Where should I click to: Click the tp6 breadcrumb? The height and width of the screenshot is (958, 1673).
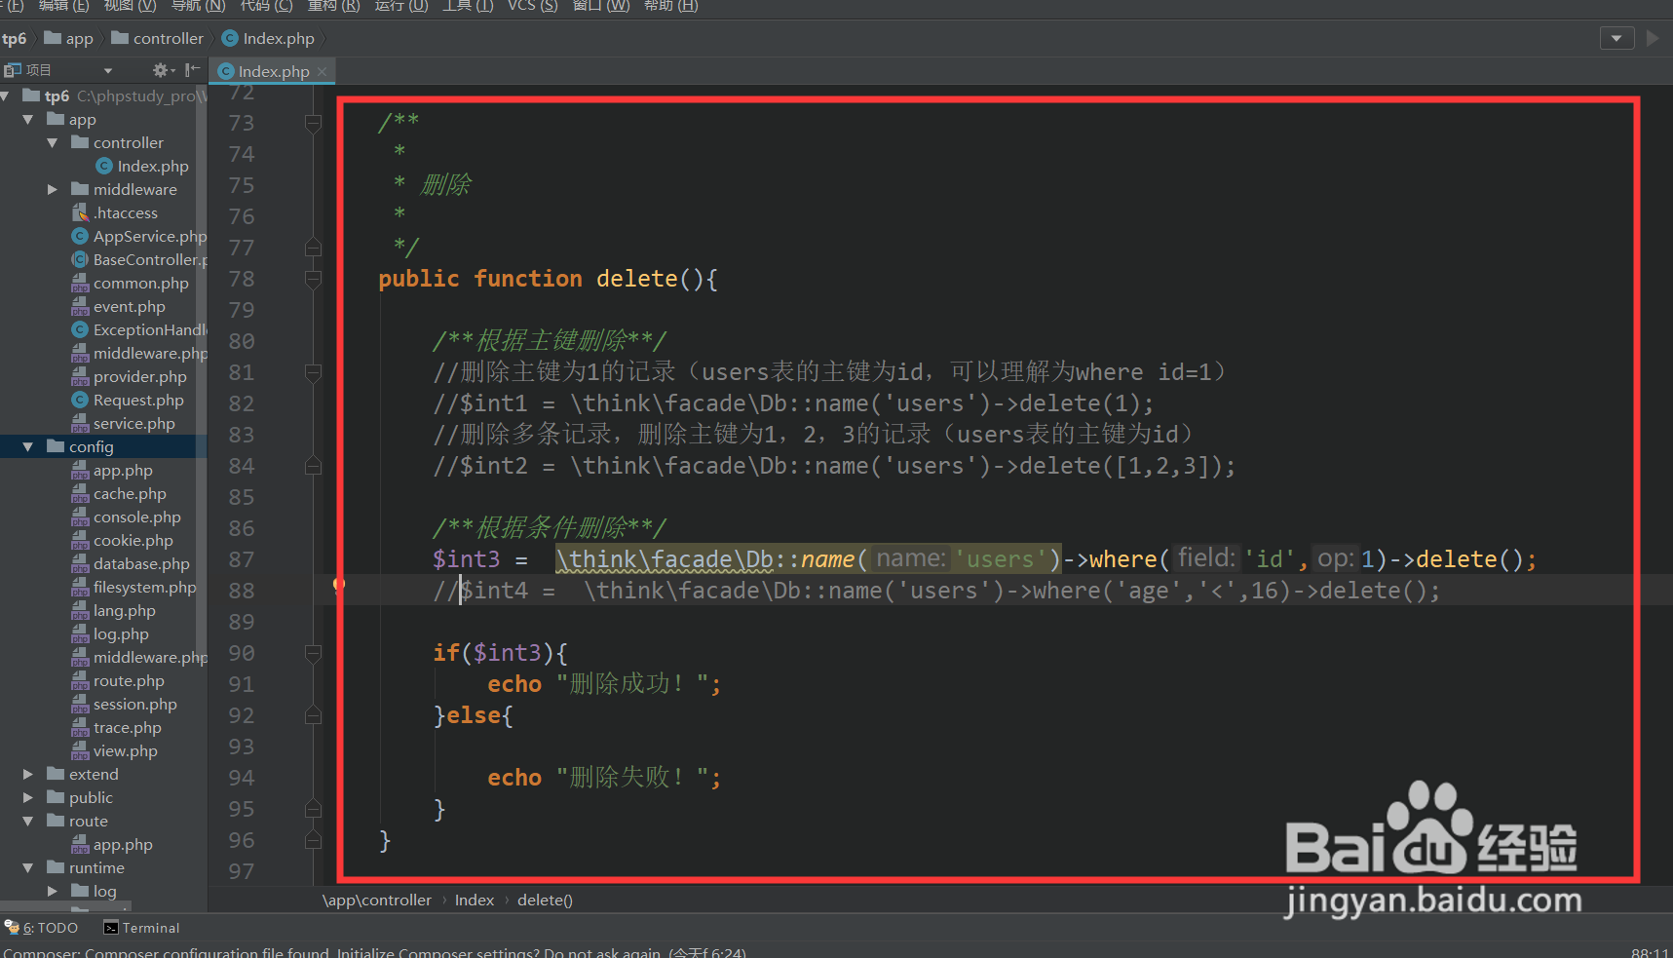tap(14, 39)
